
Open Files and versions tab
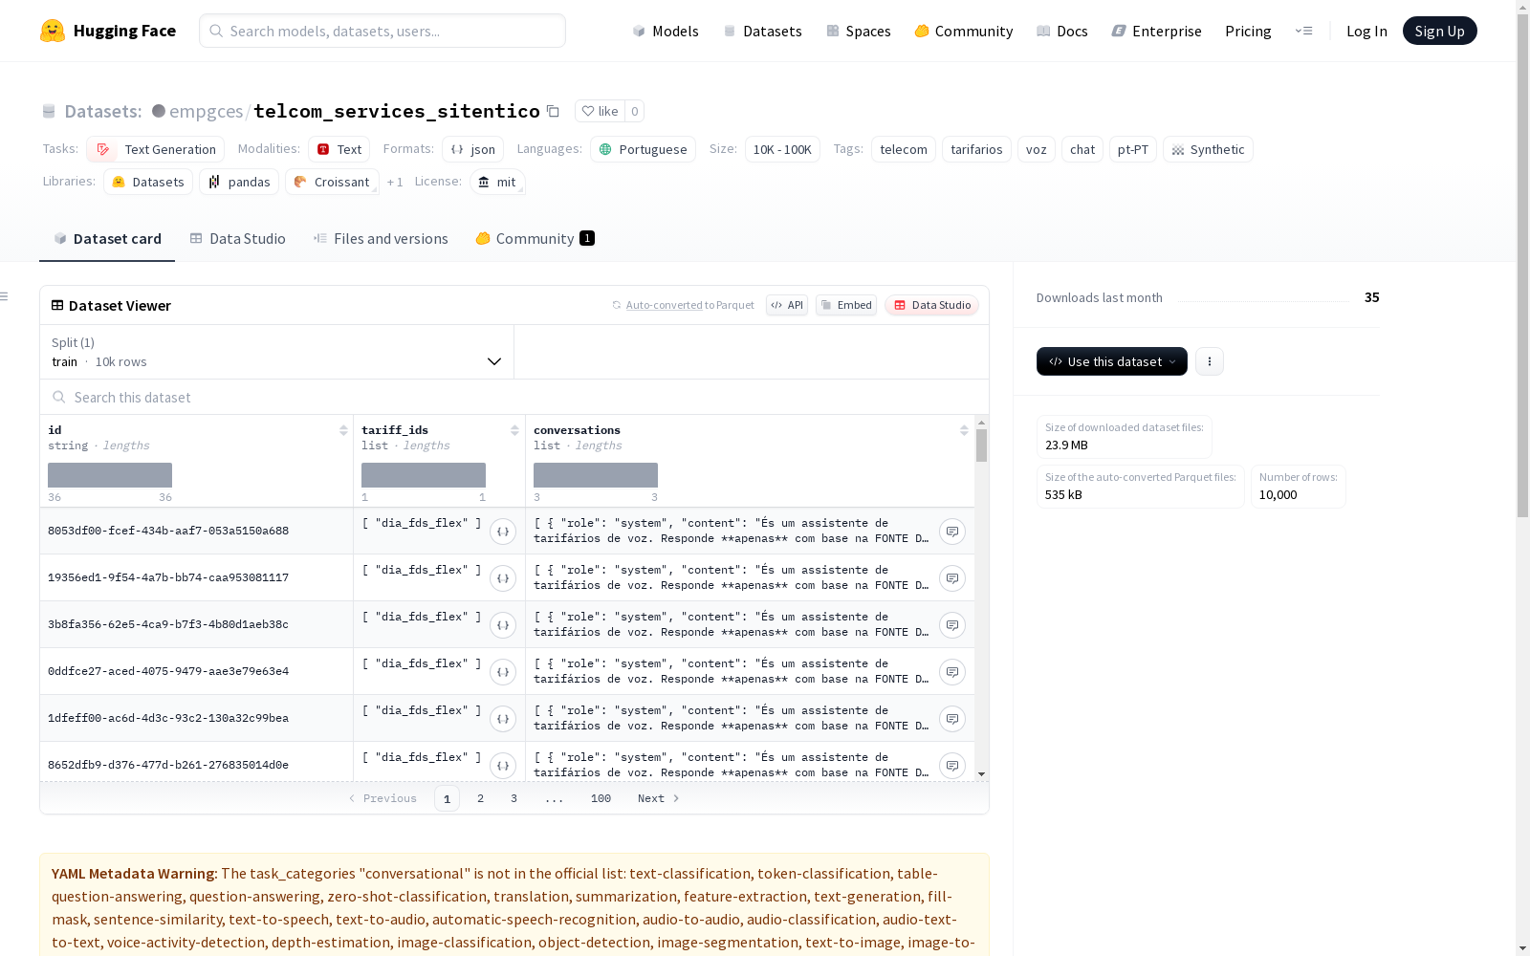[381, 239]
